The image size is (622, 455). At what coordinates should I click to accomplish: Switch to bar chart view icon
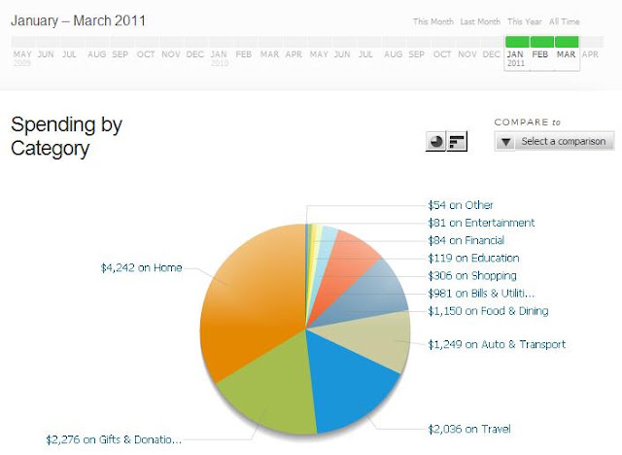click(x=457, y=141)
